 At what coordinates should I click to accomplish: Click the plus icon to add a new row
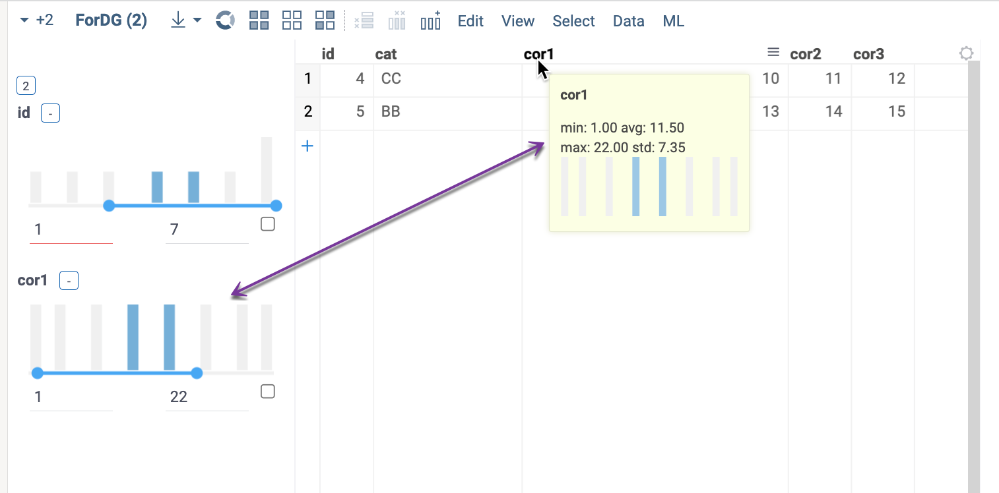point(307,146)
